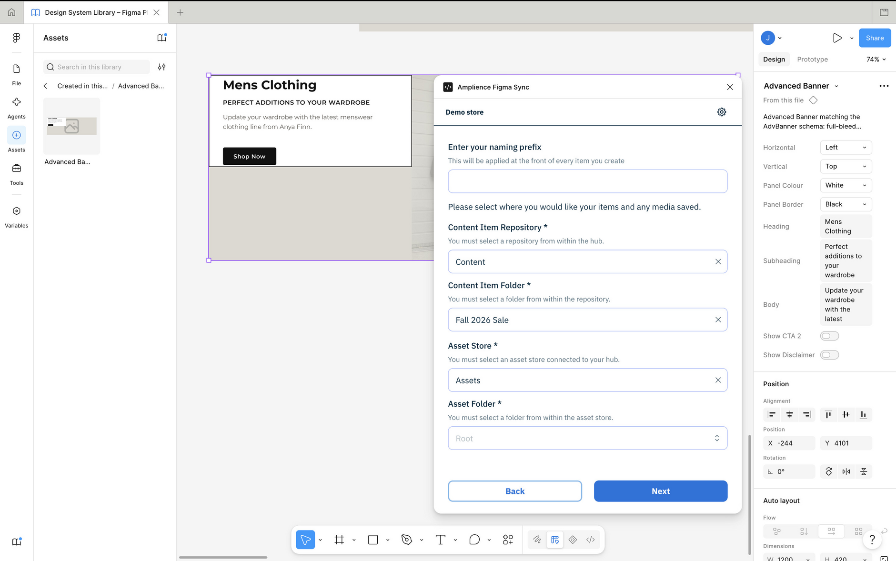Screen dimensions: 896x561
Task: Select the Move tool in toolbar
Action: click(305, 540)
